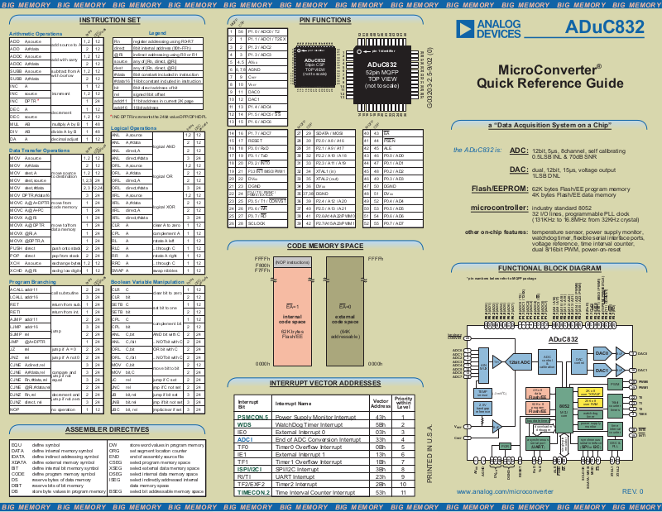662x512 pixels.
Task: Click the WDS interrupt bit
Action: (x=244, y=424)
